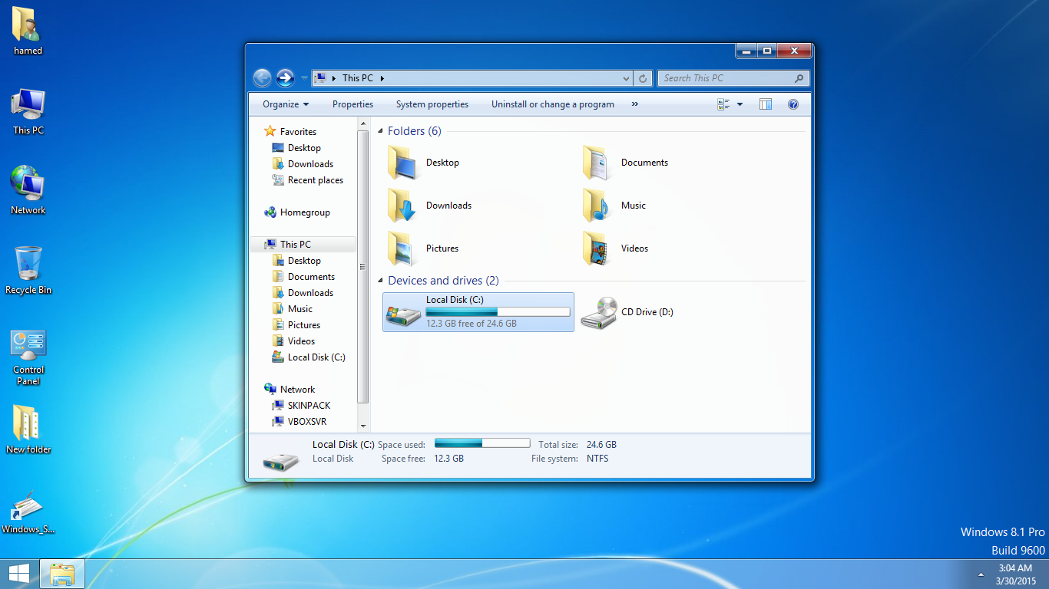
Task: Click System properties in the toolbar
Action: tap(432, 104)
